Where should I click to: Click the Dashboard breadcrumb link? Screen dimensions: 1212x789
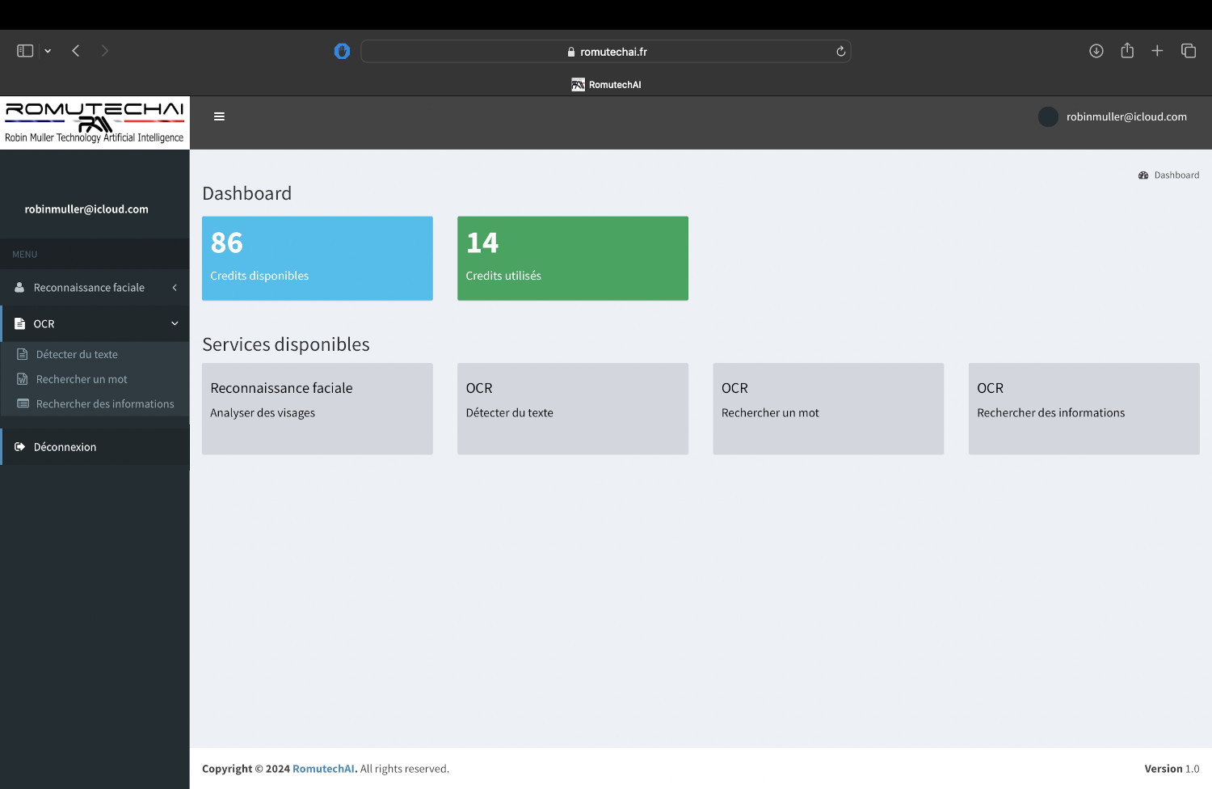coord(1176,175)
